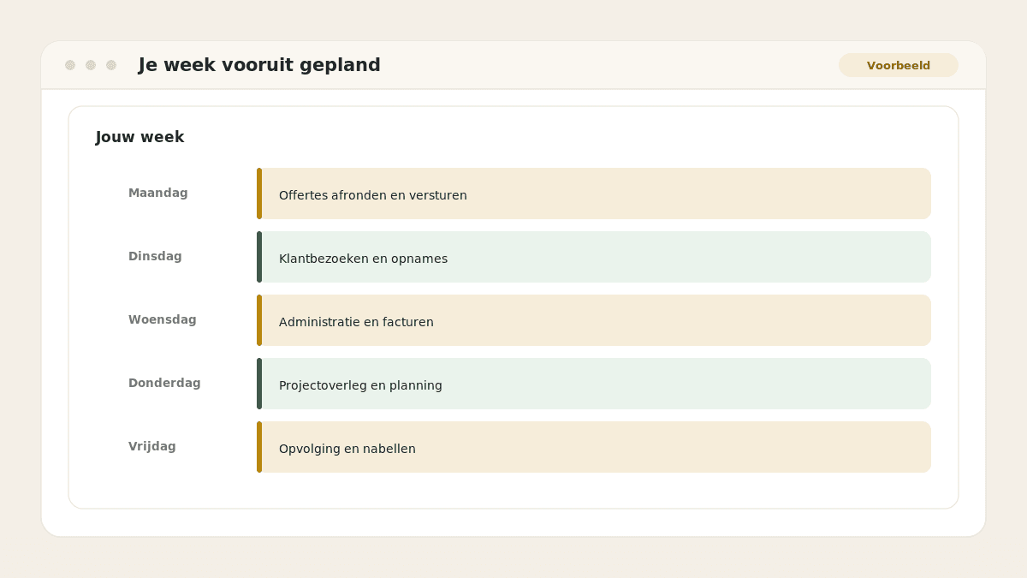1027x578 pixels.
Task: Click the Dinsdag day label
Action: 155,256
